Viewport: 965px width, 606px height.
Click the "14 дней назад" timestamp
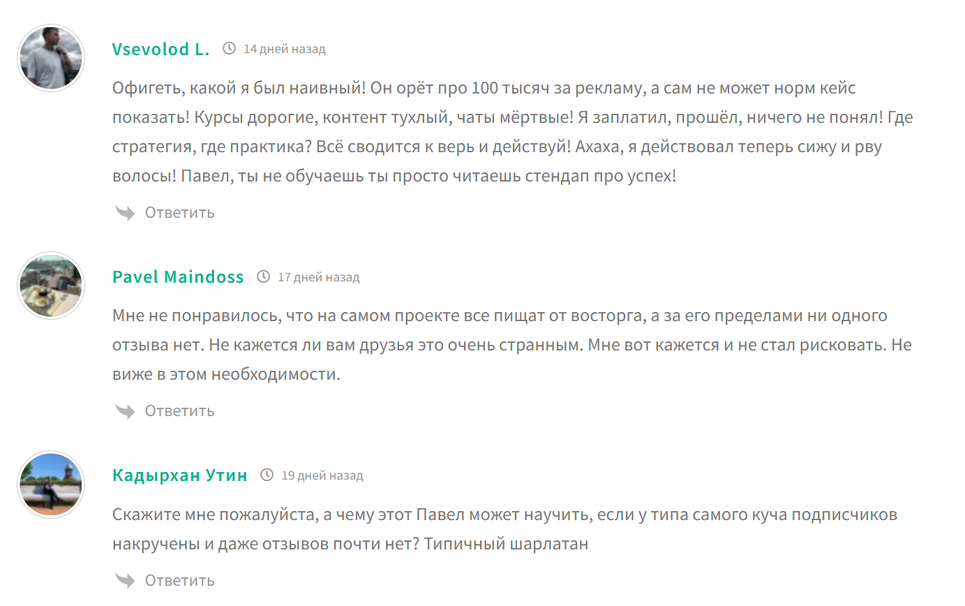[x=284, y=49]
